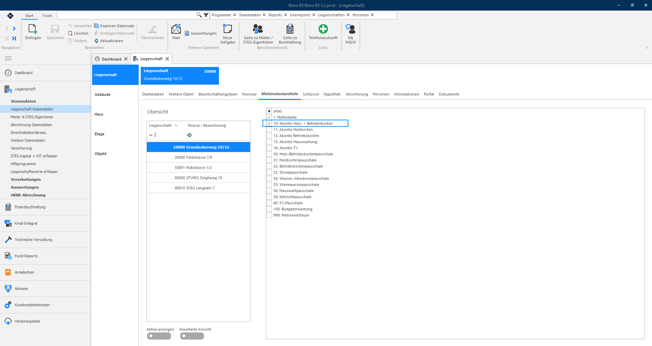Toggle the Erweiterte Ansicht switch

(192, 336)
